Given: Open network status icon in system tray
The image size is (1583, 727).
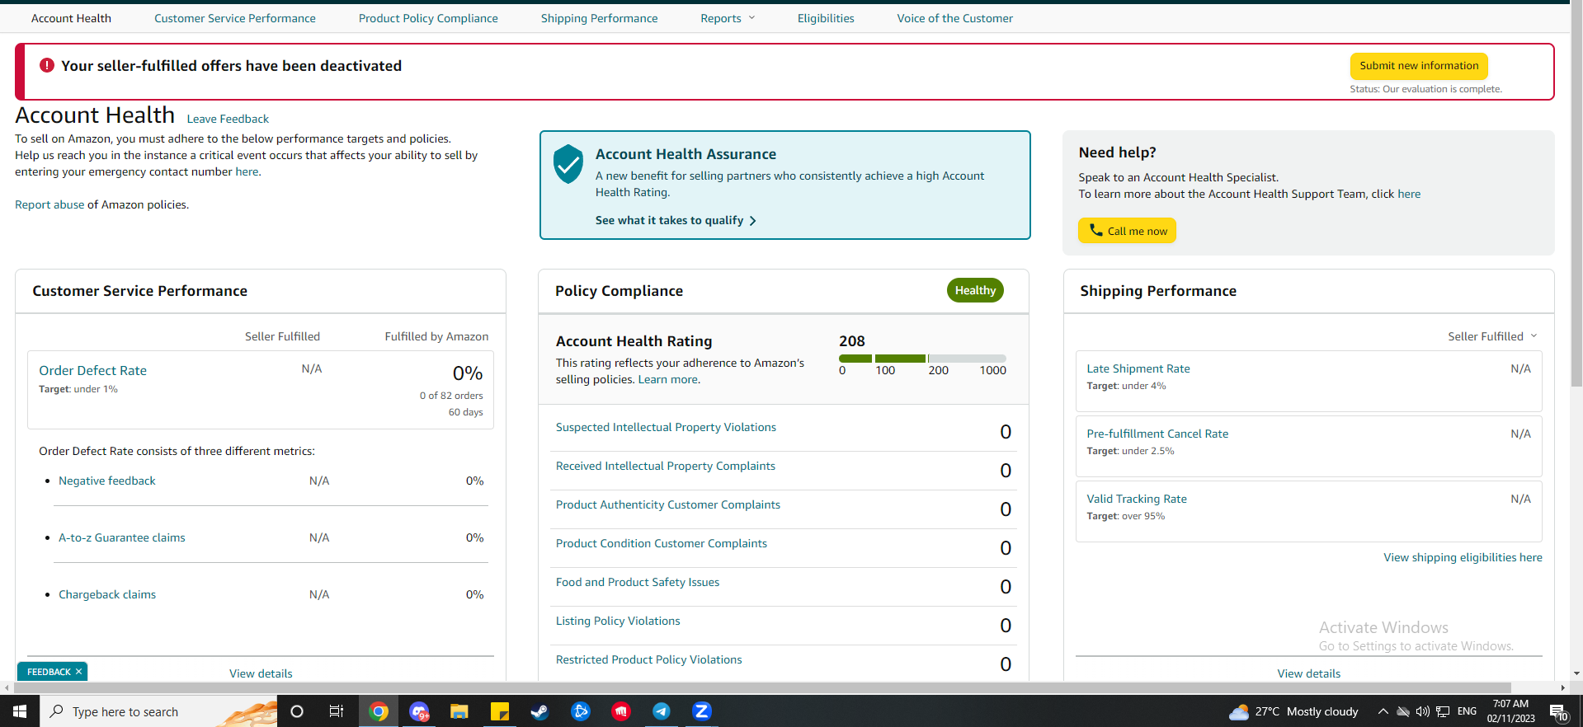Looking at the screenshot, I should tap(1443, 711).
